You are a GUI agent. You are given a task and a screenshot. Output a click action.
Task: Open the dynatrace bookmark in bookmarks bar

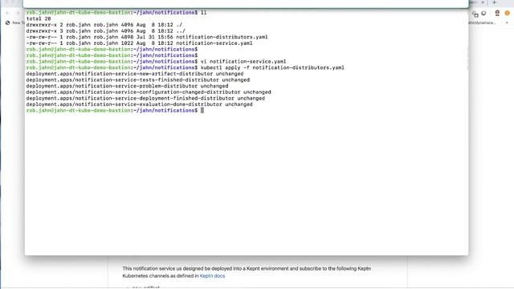pos(482,23)
